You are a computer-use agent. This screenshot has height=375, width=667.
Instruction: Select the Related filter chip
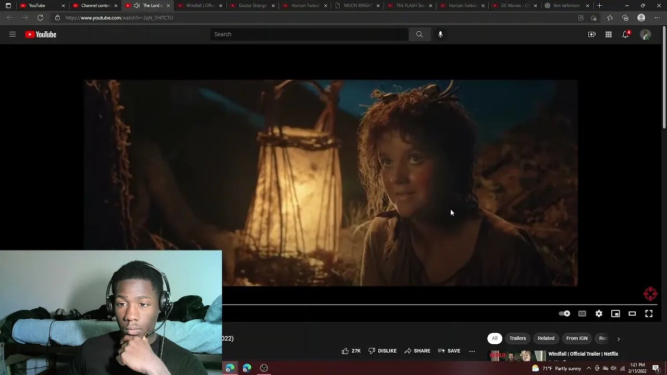click(546, 339)
